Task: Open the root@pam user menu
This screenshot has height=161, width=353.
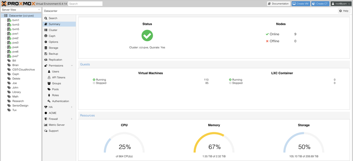Action: tap(341, 4)
